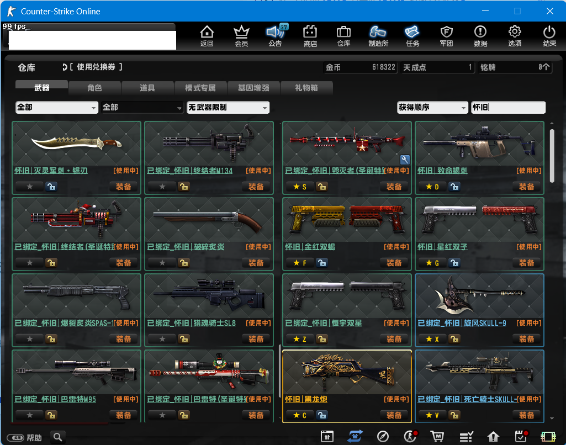Screen dimensions: 566x445
Task: Click the blue swap-arrows icon in bottom bar
Action: (355, 436)
